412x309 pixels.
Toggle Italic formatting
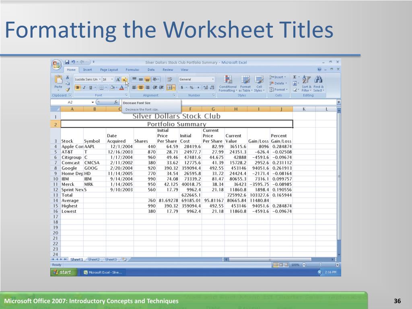click(84, 87)
